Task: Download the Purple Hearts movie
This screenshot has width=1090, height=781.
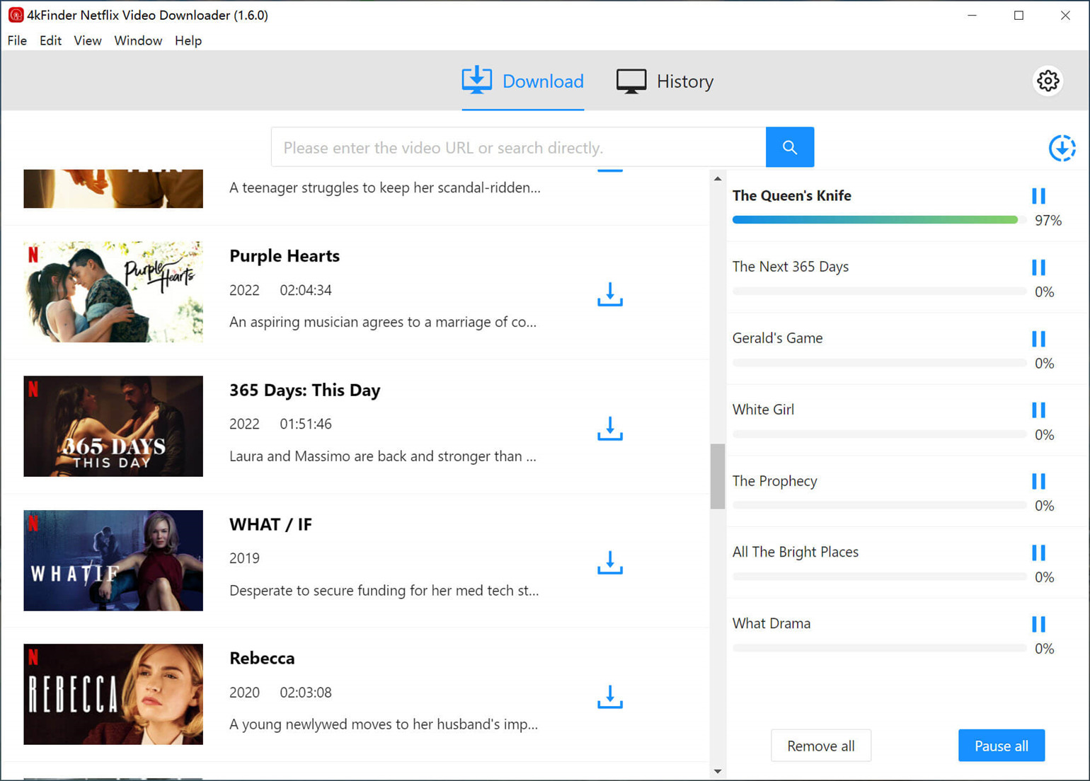Action: tap(609, 294)
